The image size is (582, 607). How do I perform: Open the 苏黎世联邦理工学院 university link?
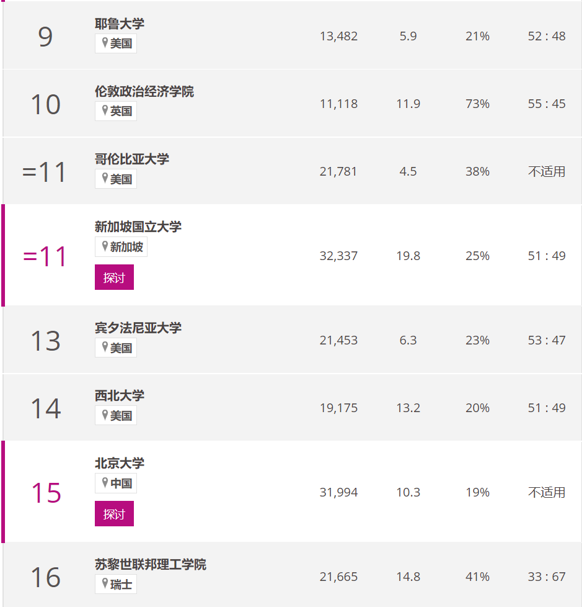pos(151,564)
